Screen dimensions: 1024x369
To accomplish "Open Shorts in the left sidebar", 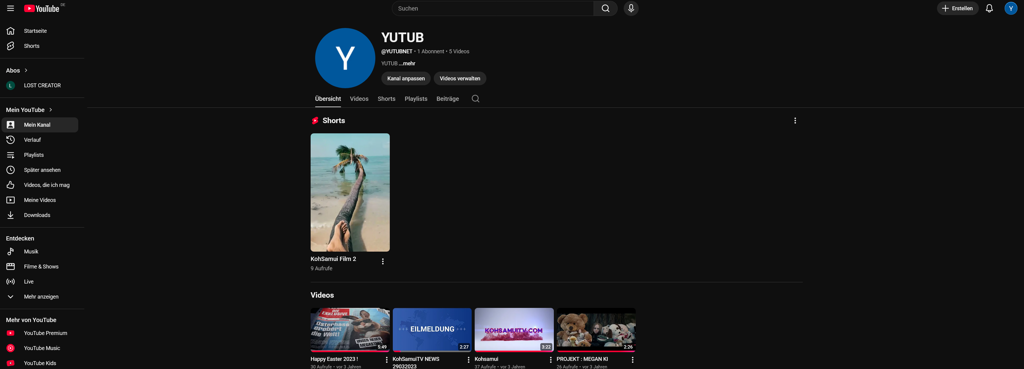I will pos(40,46).
